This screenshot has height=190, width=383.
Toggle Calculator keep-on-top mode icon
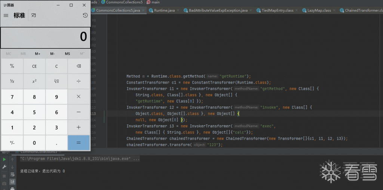[x=33, y=15]
